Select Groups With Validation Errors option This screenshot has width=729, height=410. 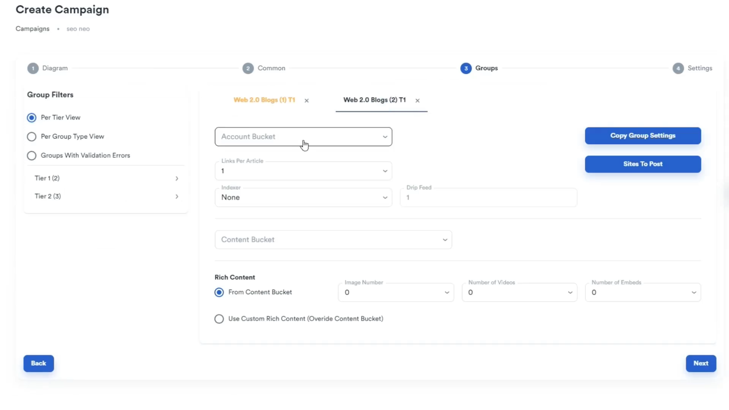click(x=32, y=156)
